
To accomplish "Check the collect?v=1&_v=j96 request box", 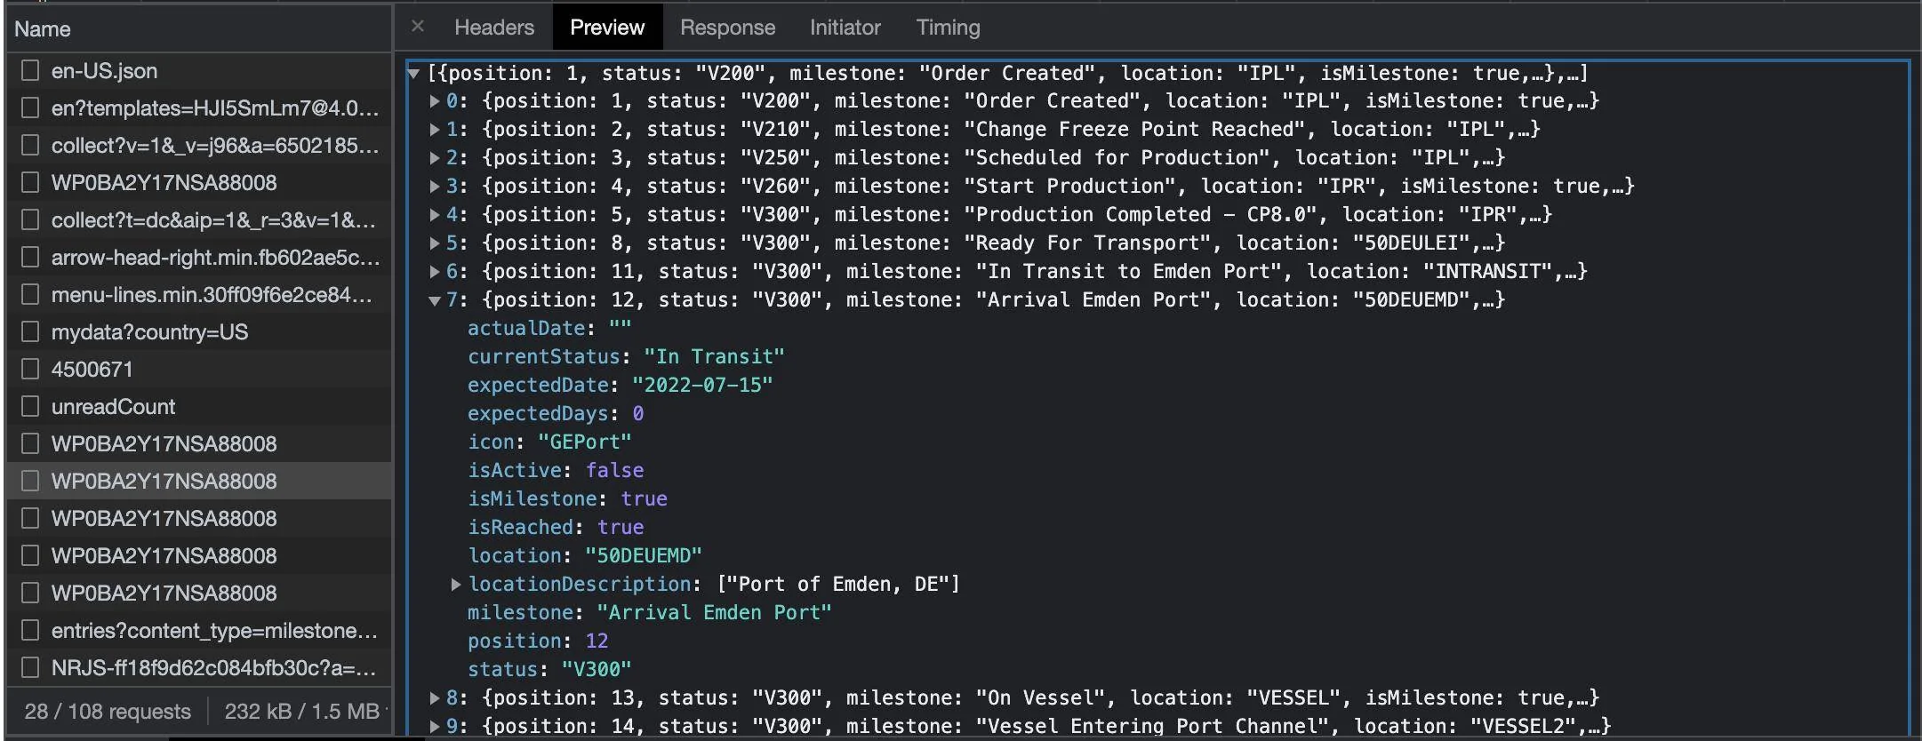I will click(x=30, y=145).
